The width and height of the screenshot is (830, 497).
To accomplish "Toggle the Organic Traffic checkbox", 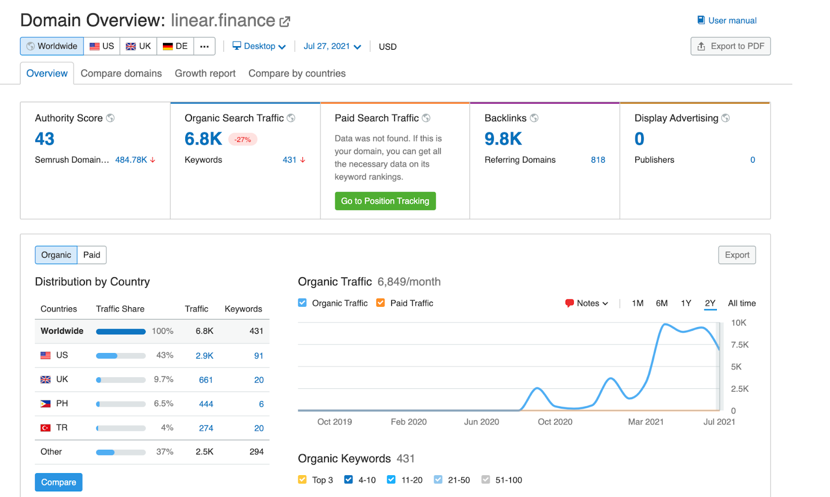I will [302, 303].
